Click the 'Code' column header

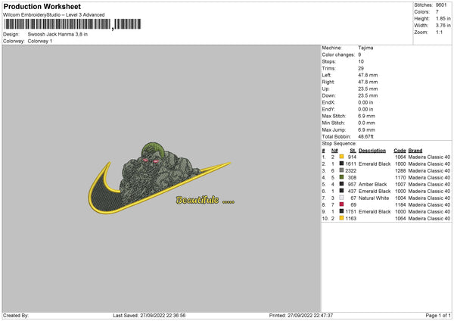coord(400,151)
